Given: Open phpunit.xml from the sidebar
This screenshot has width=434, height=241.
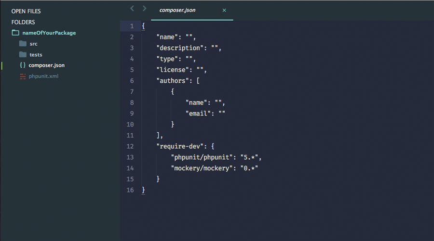Looking at the screenshot, I should coord(43,76).
